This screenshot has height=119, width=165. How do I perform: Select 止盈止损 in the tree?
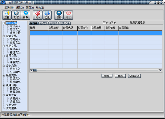tap(15, 33)
